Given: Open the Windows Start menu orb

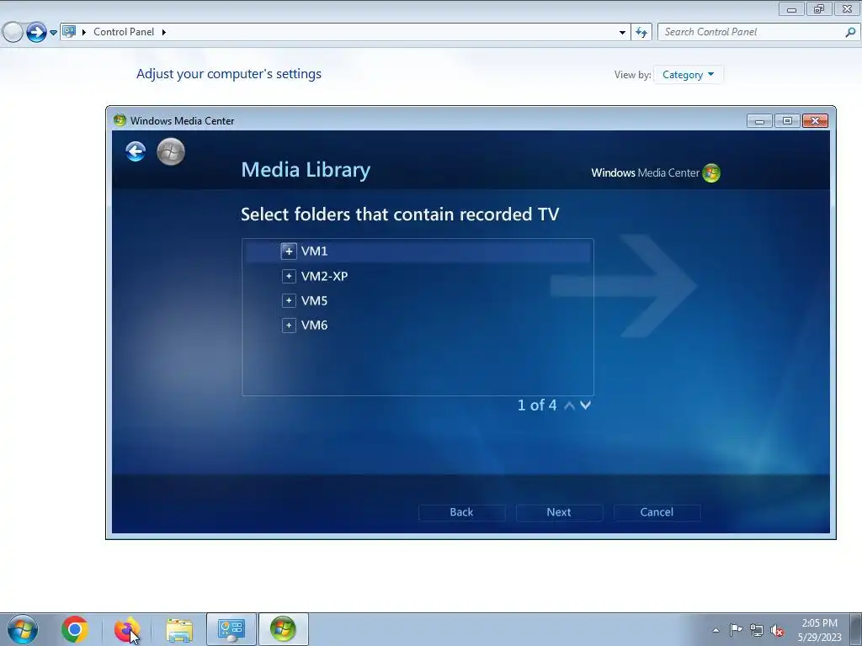Looking at the screenshot, I should [x=23, y=629].
